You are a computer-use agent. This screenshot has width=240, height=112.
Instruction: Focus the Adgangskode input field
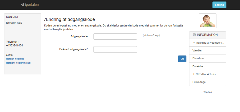click(115, 37)
